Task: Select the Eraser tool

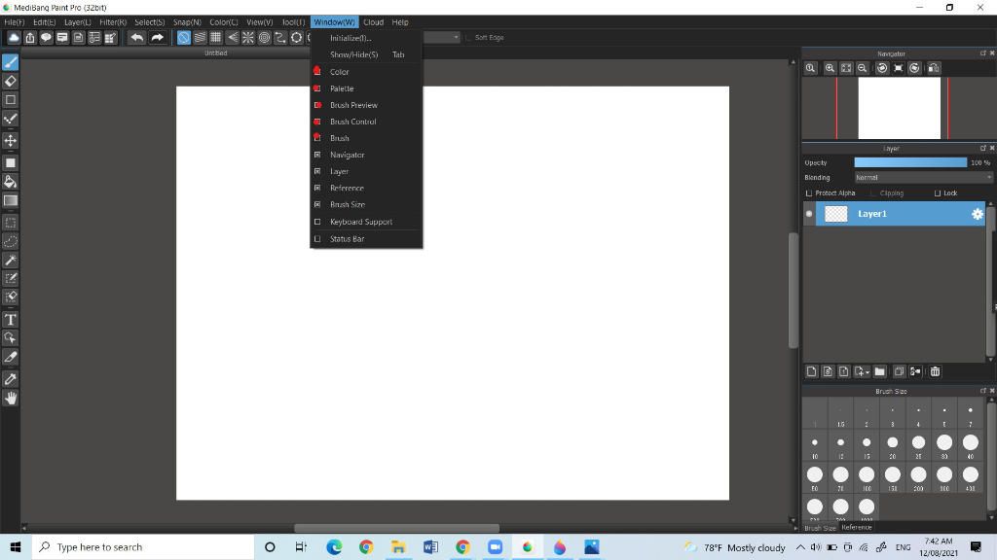Action: point(10,82)
